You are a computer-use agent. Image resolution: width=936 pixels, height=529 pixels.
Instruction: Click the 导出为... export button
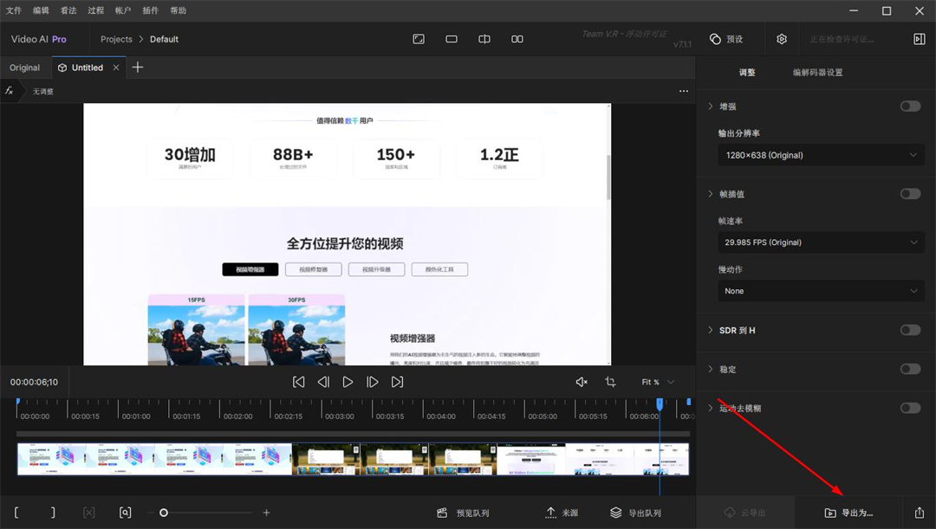[848, 513]
